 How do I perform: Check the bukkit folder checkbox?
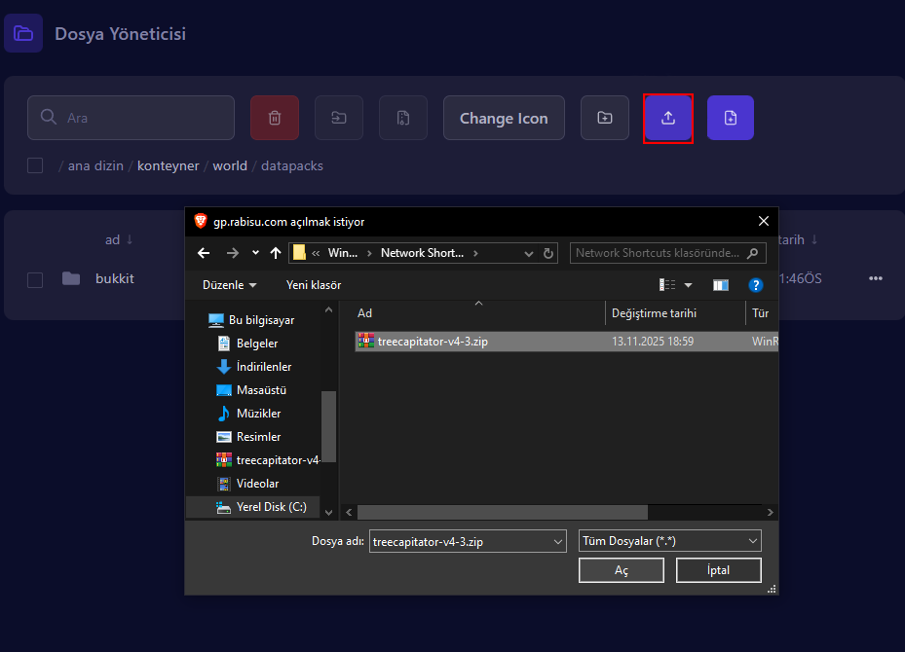click(35, 279)
